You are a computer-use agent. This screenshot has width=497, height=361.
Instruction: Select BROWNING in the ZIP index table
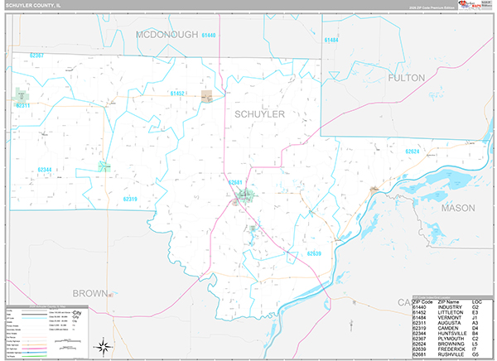pyautogui.click(x=451, y=344)
